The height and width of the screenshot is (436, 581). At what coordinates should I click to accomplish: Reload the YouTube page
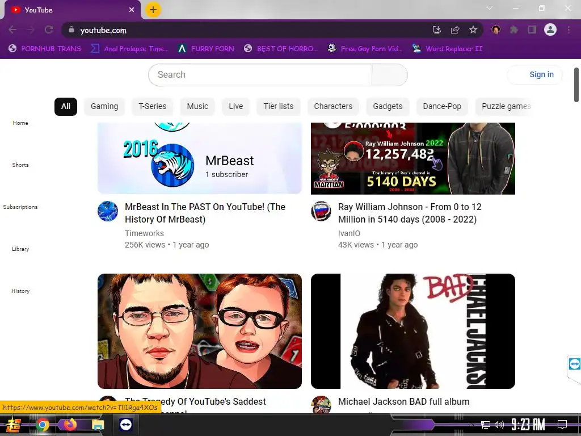click(49, 30)
